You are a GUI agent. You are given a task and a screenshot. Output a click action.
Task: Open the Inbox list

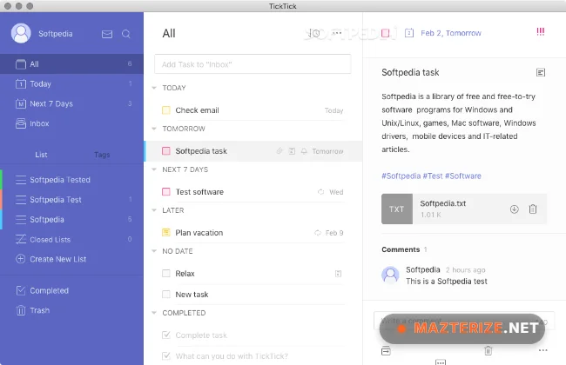click(x=71, y=123)
